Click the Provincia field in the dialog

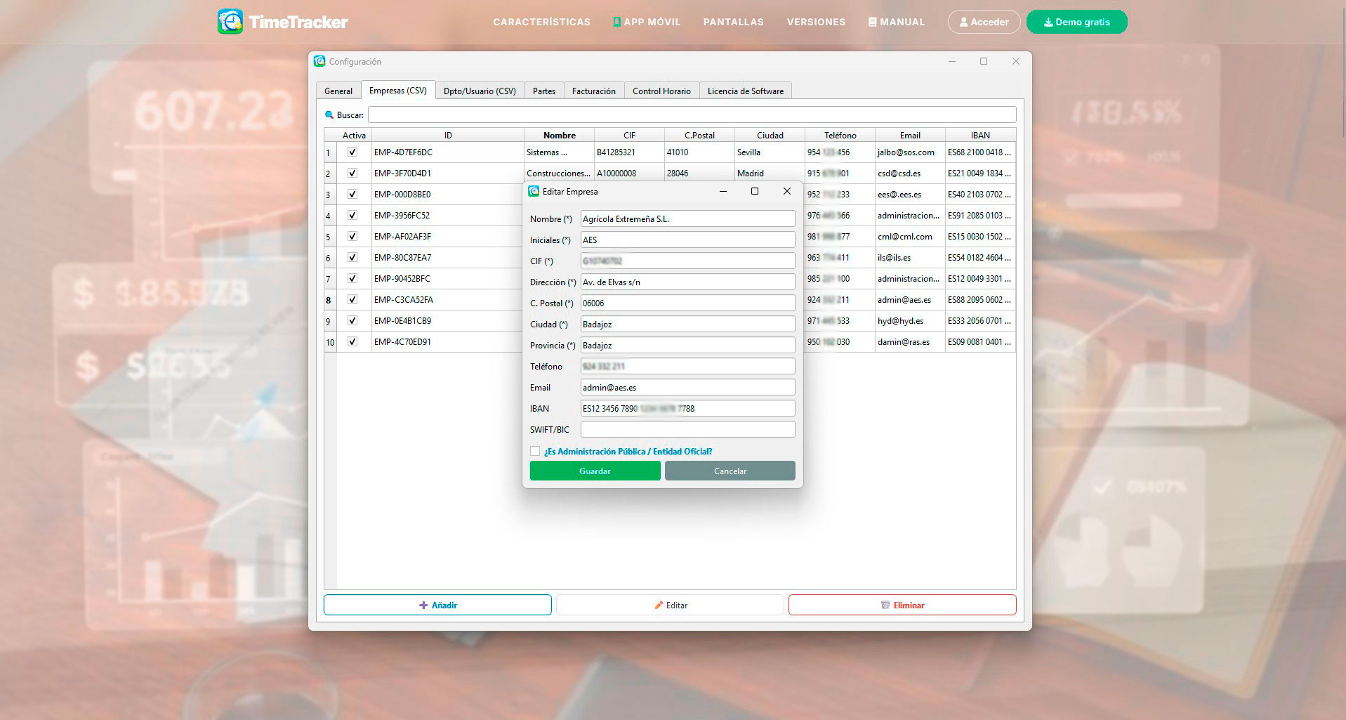[x=687, y=345]
